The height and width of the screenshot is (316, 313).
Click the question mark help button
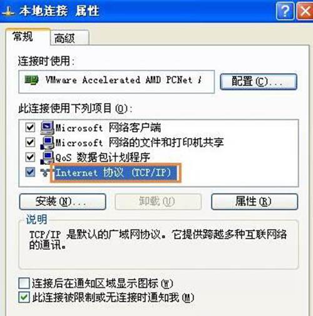(285, 11)
